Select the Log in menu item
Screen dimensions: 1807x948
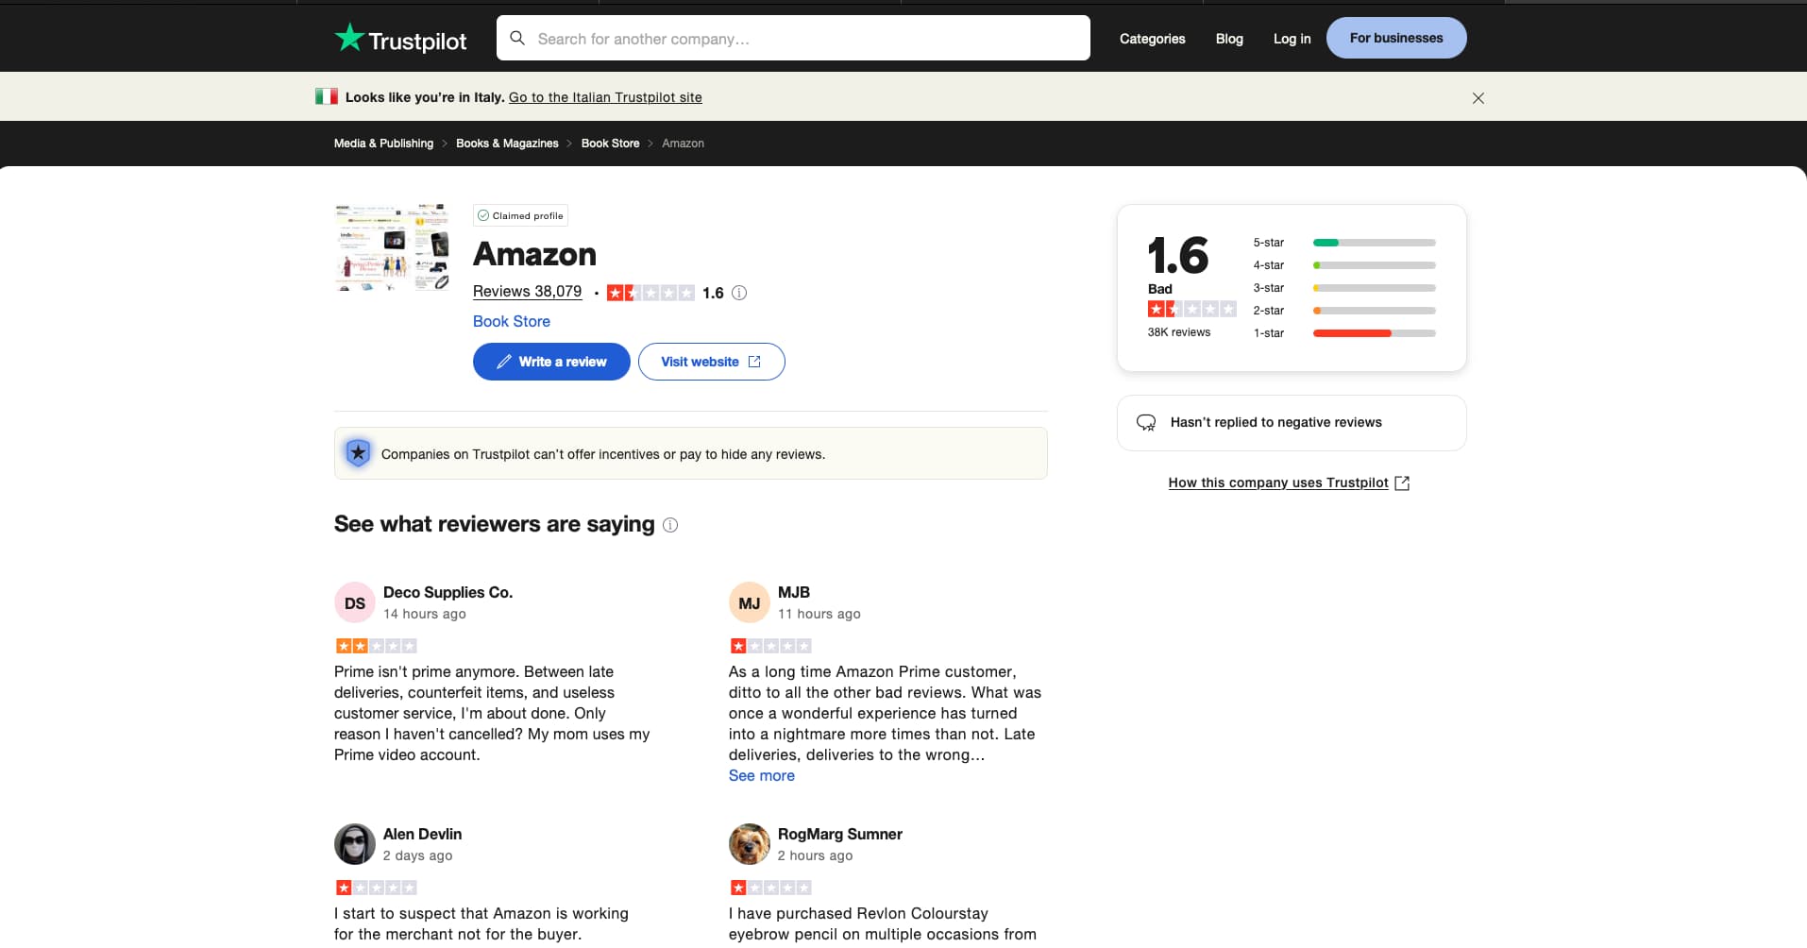[1292, 39]
